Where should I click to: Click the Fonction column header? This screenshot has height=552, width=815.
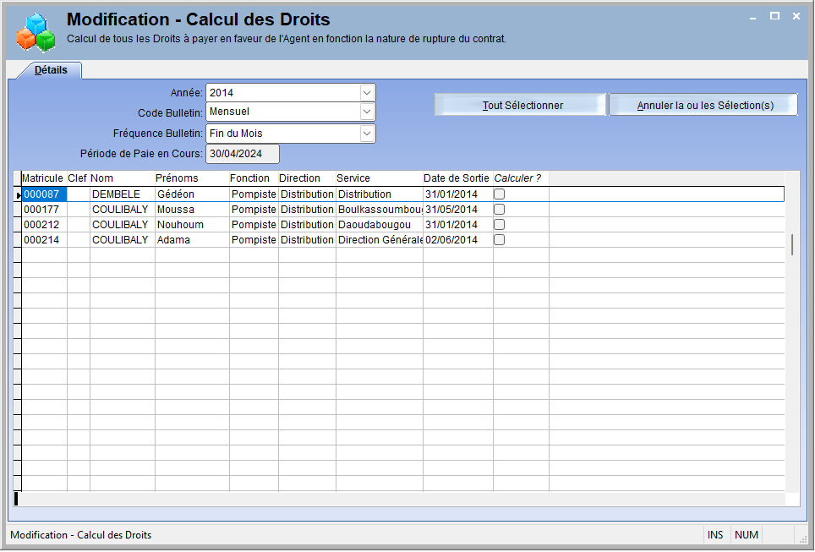point(254,178)
